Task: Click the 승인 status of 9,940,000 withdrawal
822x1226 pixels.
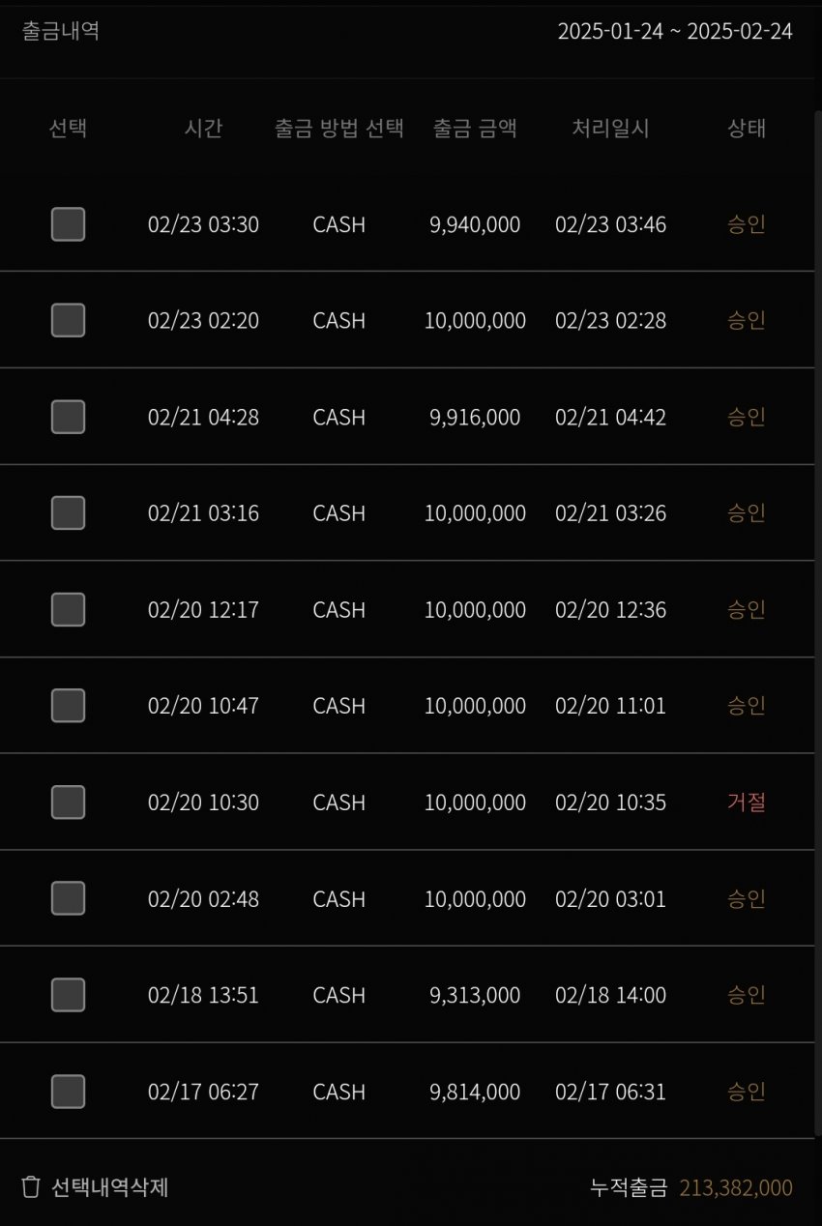Action: coord(746,224)
